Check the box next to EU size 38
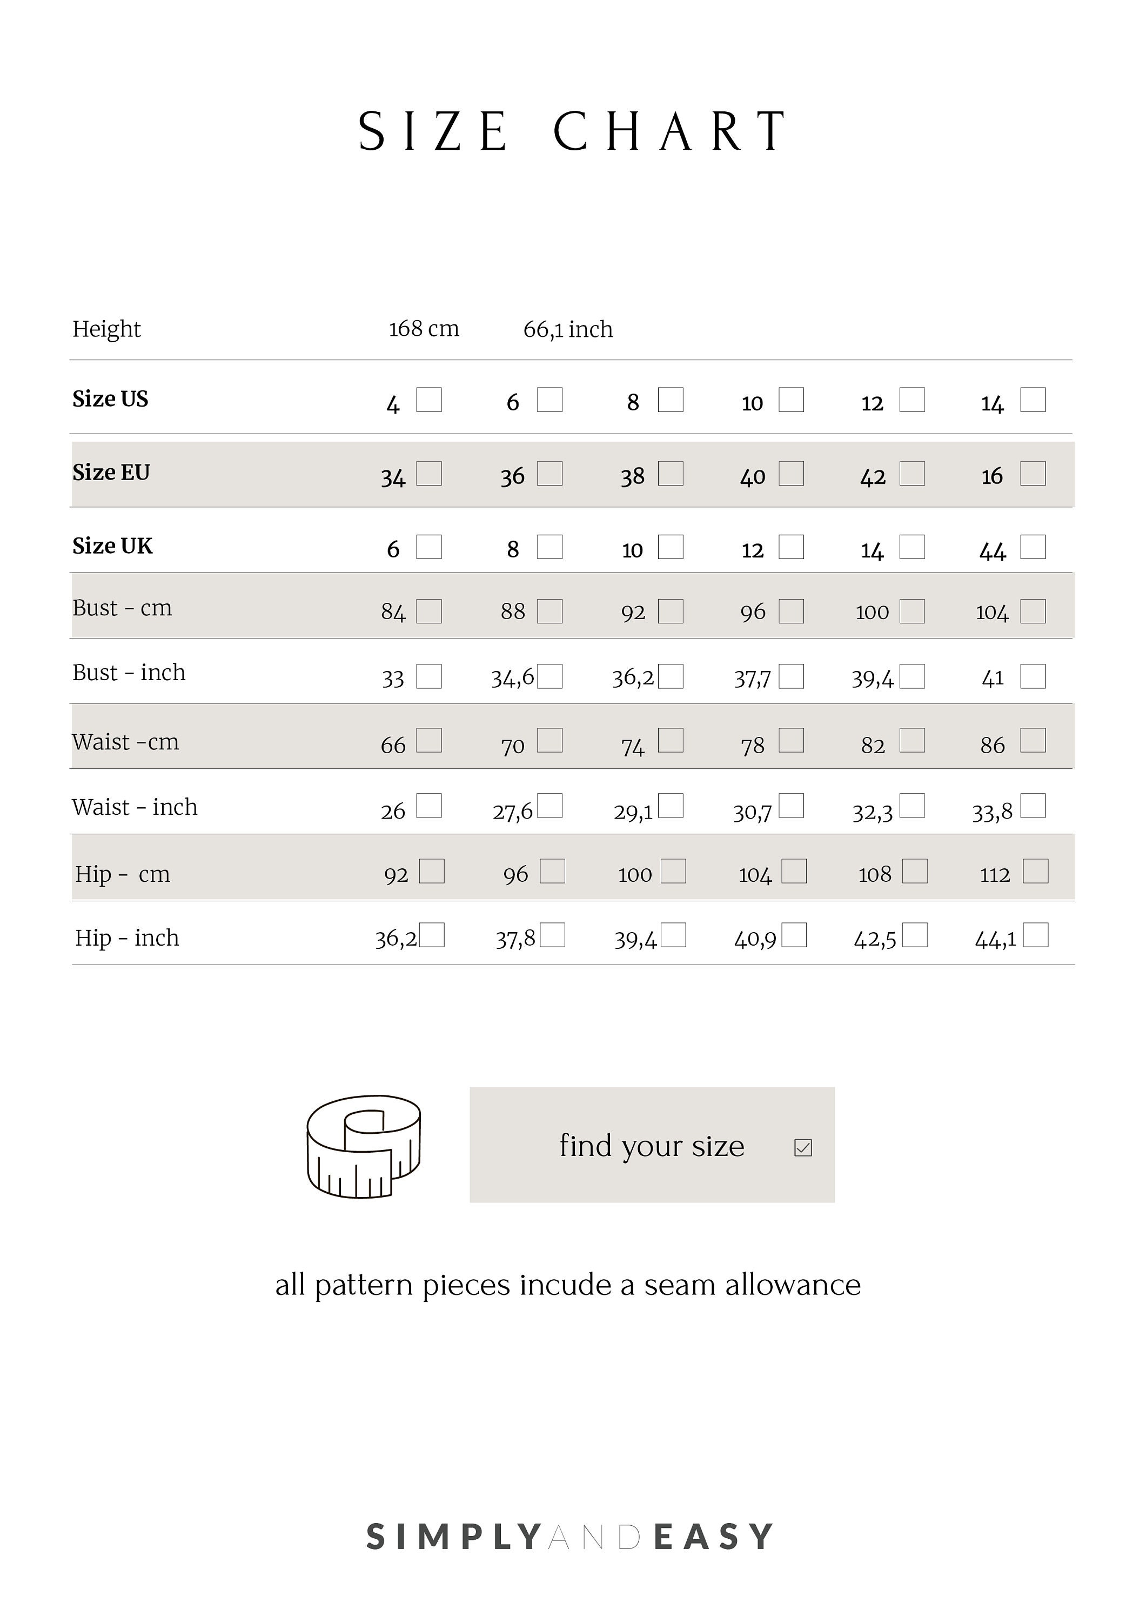1146x1622 pixels. [670, 473]
